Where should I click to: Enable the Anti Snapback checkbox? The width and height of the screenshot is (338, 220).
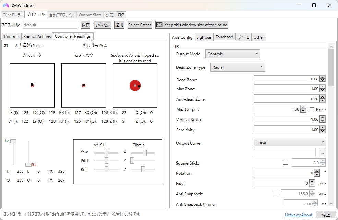click(275, 193)
